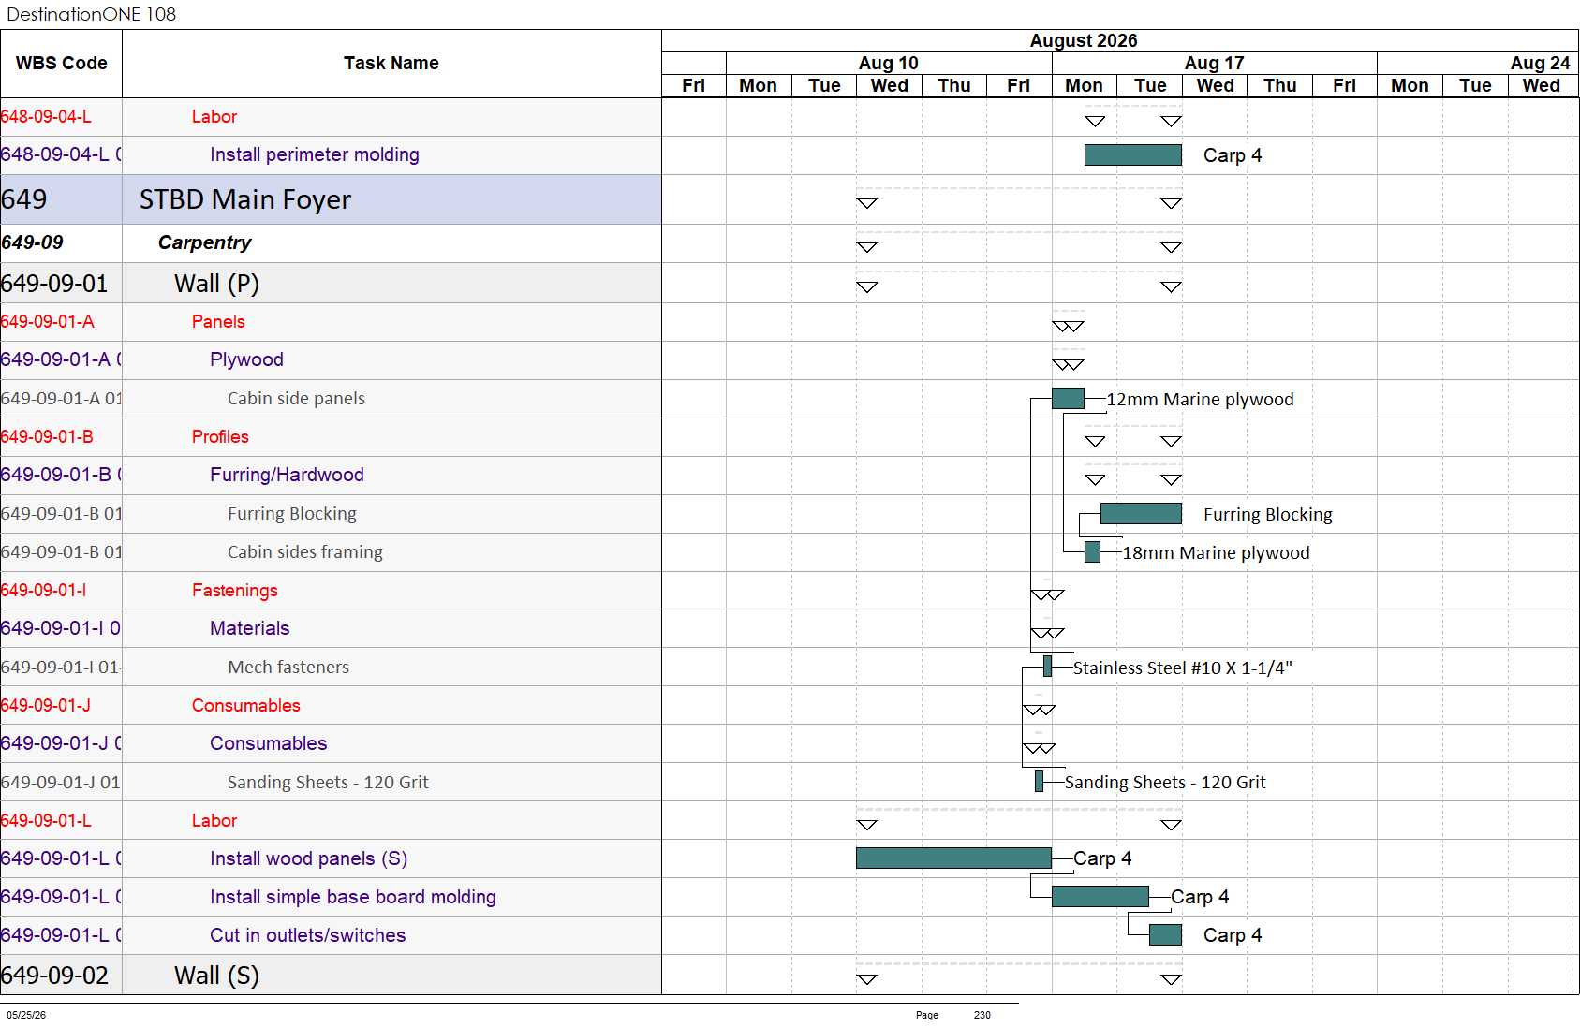Click the start marker of STBD Main Foyer summary
1580x1027 pixels.
[x=867, y=203]
